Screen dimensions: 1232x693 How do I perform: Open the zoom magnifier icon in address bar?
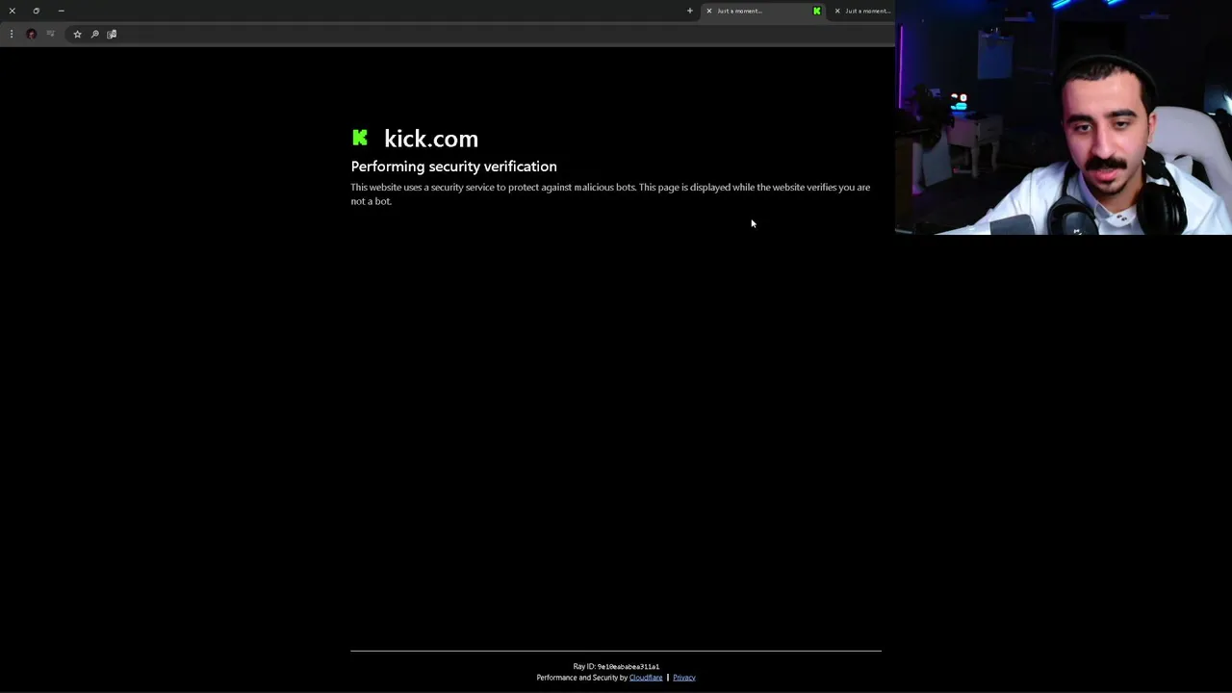click(94, 34)
